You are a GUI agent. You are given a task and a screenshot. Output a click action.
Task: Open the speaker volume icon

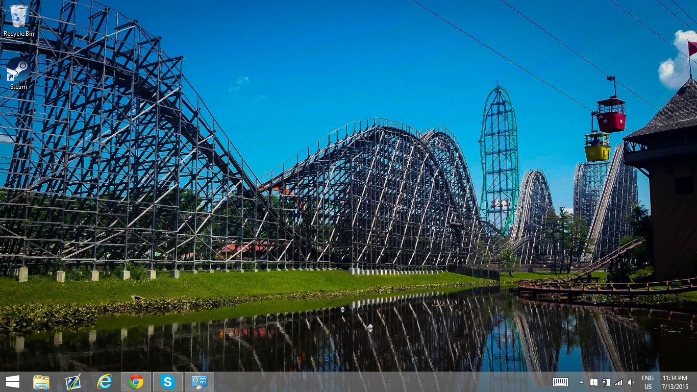point(631,382)
